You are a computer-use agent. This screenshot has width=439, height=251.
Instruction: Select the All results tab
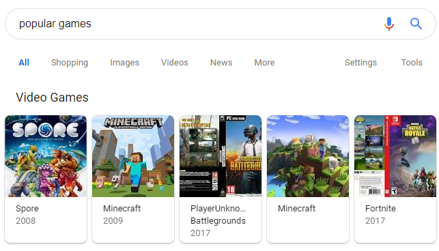[x=24, y=62]
